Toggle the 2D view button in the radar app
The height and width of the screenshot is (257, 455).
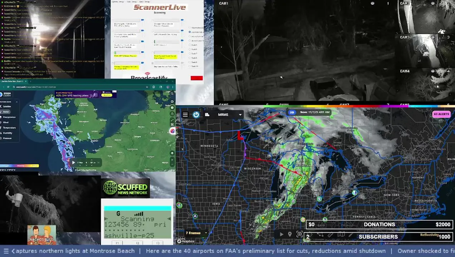click(x=292, y=112)
